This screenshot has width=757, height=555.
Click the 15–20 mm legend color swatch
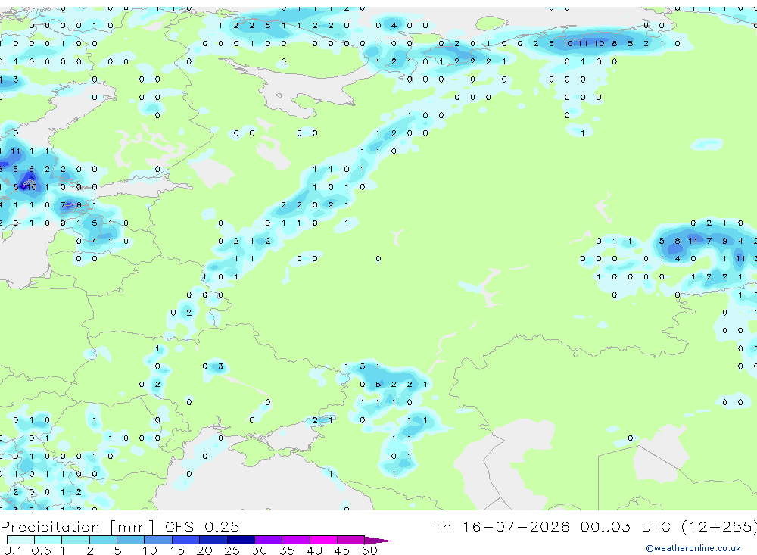(185, 540)
